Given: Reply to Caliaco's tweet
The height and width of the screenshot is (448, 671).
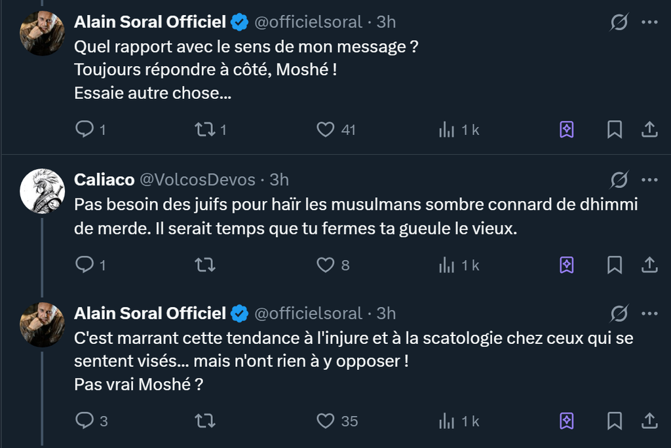Looking at the screenshot, I should pyautogui.click(x=85, y=265).
